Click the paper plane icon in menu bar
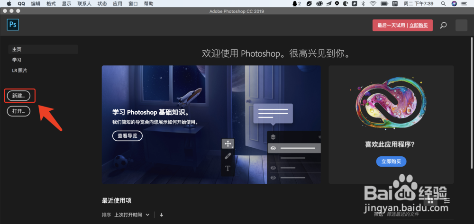 [x=329, y=4]
